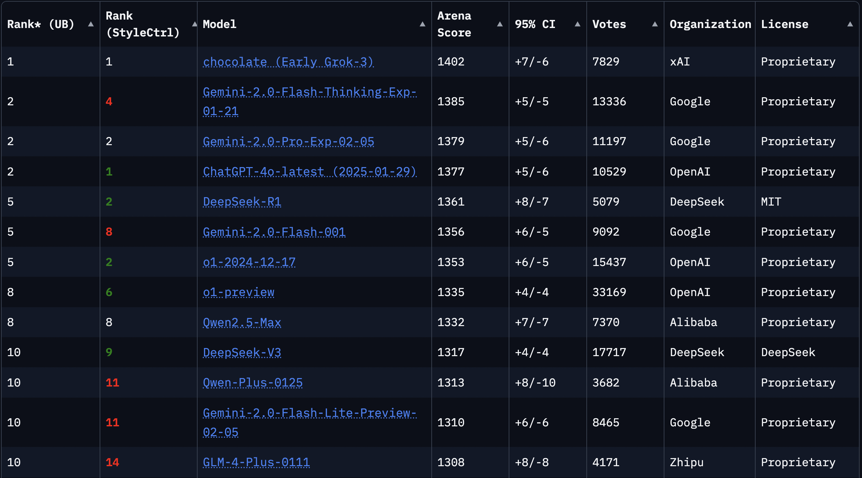Open o1-2024-12-17 model link

point(249,262)
